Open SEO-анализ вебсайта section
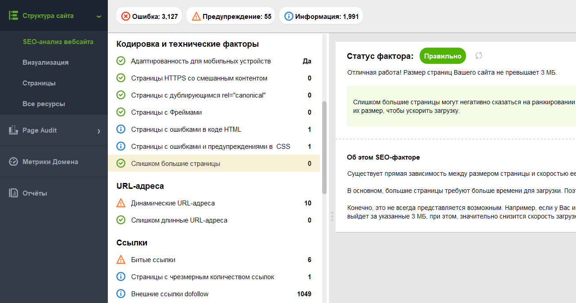 click(x=58, y=41)
